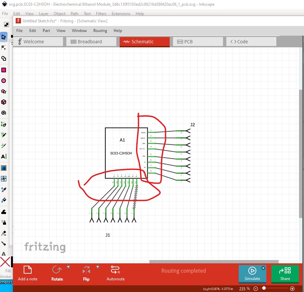Switch to the PCB tab
Screen dimensions: 304x292
click(198, 42)
